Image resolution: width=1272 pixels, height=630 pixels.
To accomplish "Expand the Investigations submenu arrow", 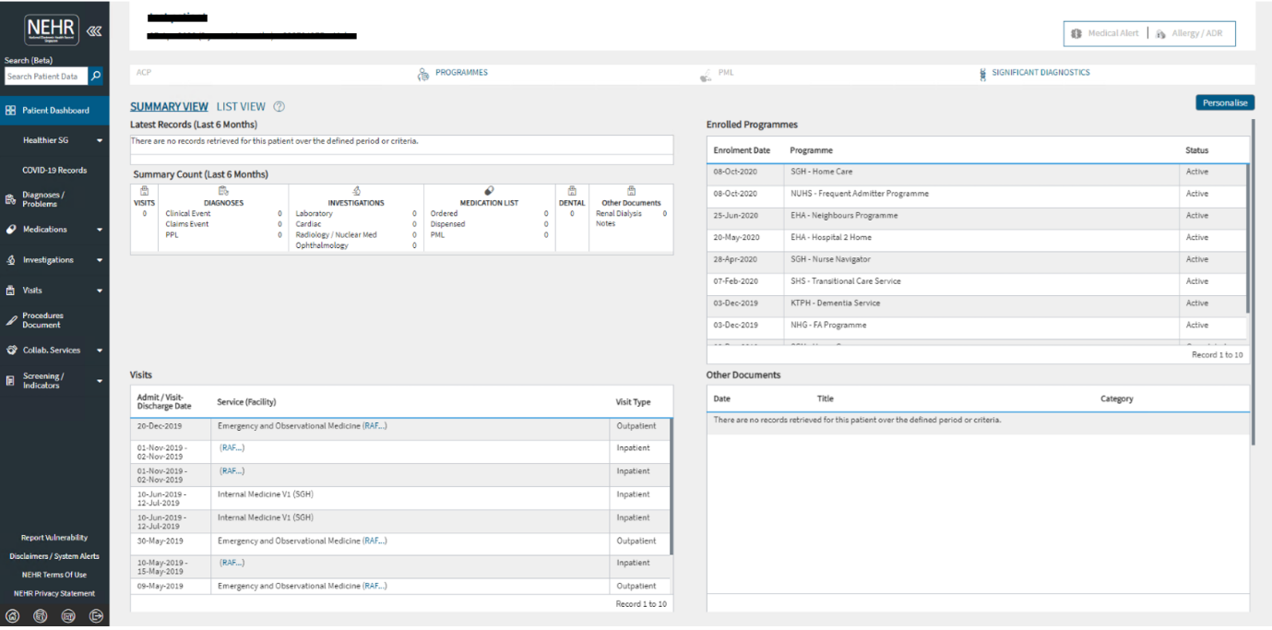I will click(x=100, y=260).
